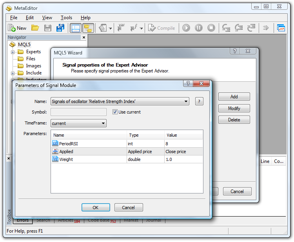Save all files with the blue disks icon
Image resolution: width=294 pixels, height=242 pixels.
(x=60, y=28)
